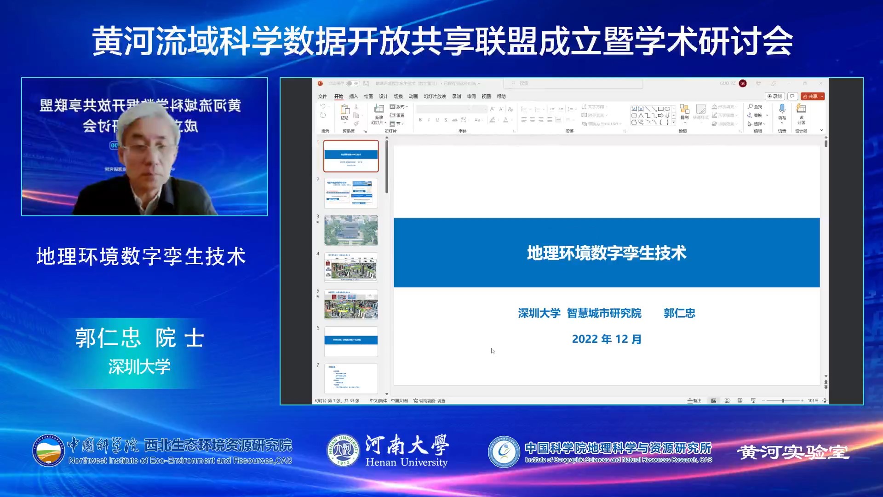The image size is (883, 497).
Task: Click the Record (录制) button at top right
Action: 775,96
